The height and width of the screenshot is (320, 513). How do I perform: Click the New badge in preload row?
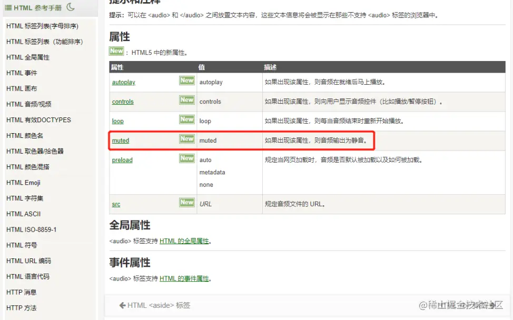[187, 158]
